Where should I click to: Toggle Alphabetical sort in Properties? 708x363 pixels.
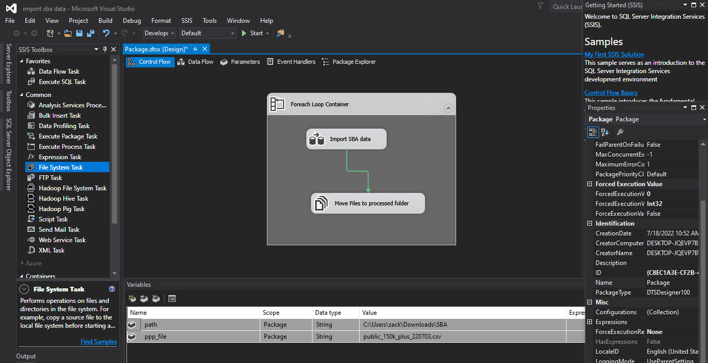pos(605,132)
